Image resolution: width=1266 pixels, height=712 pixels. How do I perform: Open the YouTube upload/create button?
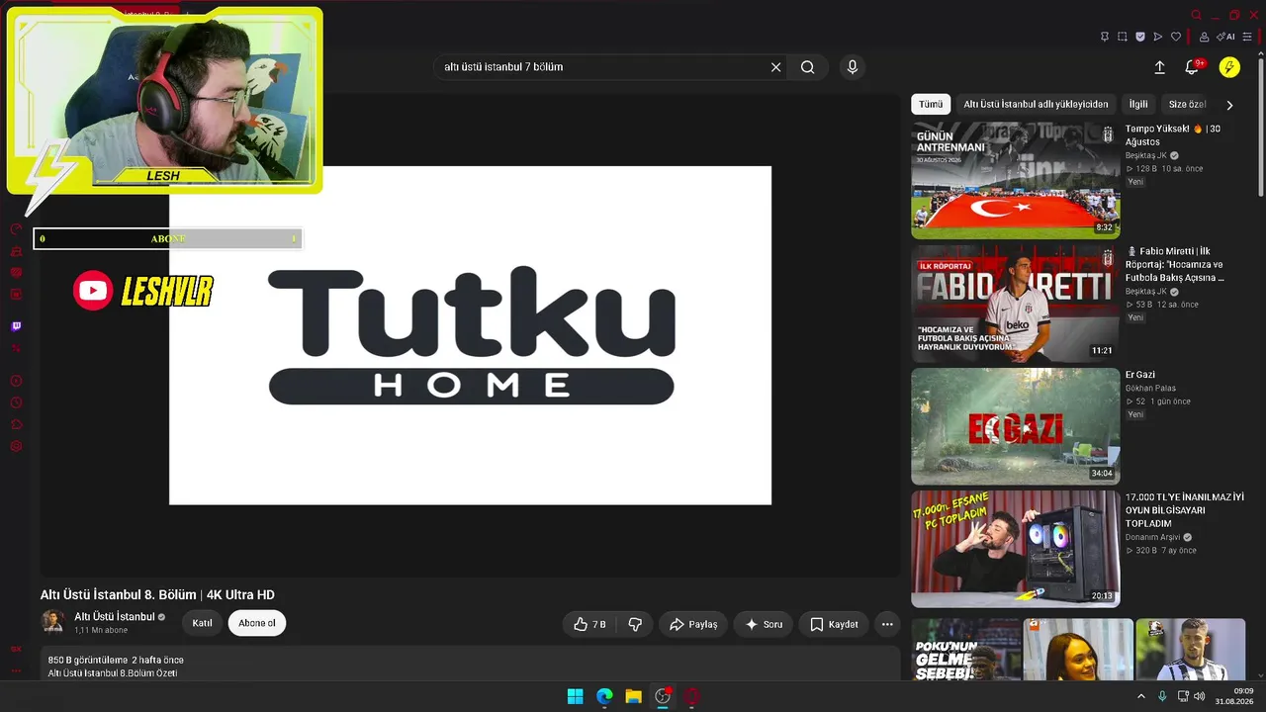pos(1160,67)
